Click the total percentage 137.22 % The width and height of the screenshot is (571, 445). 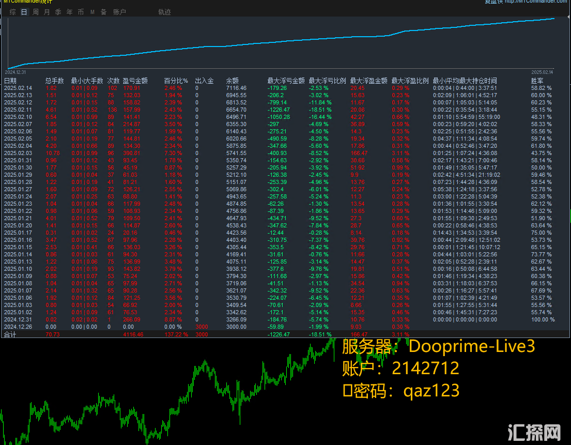(x=176, y=334)
